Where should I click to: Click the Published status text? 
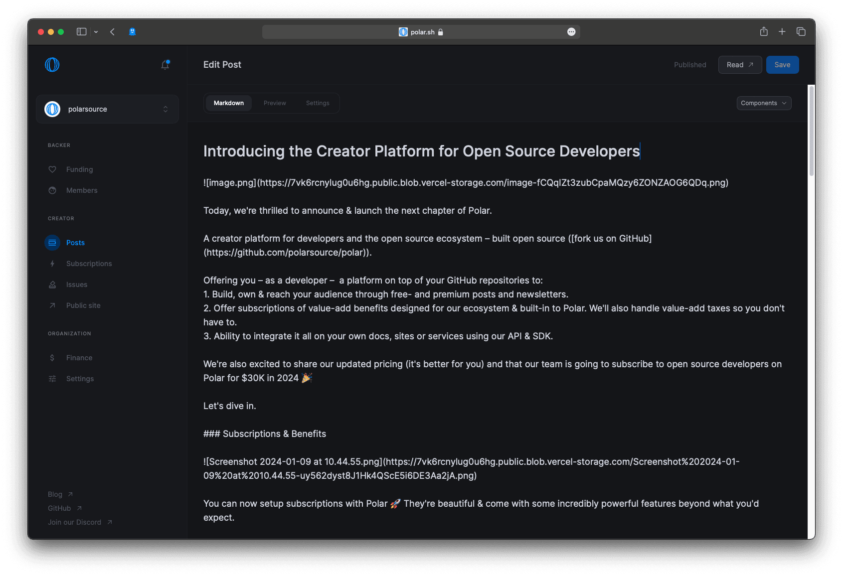pyautogui.click(x=690, y=65)
